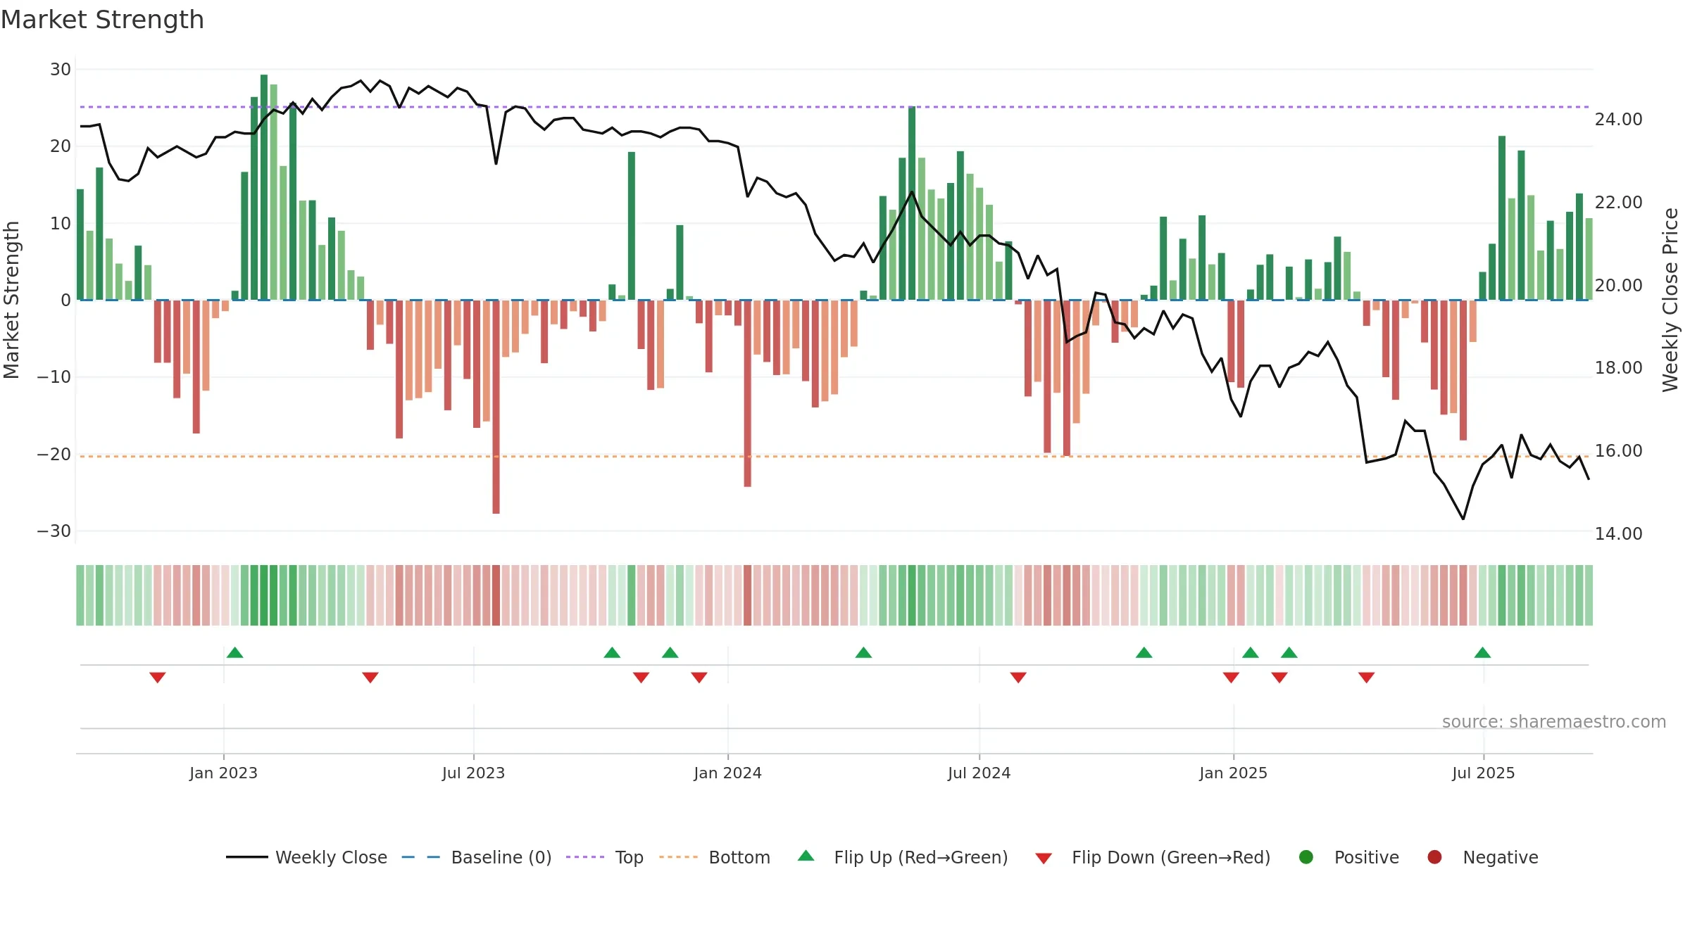Viewport: 1690px width, 950px height.
Task: Toggle Flip Down (Green→Red) in legend
Action: tap(1153, 857)
